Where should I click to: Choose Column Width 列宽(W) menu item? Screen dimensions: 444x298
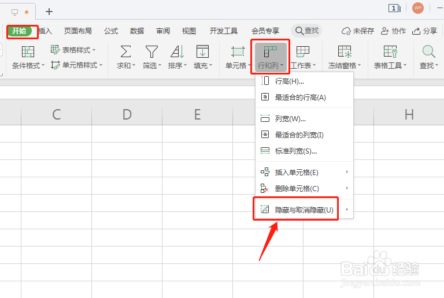pos(305,118)
